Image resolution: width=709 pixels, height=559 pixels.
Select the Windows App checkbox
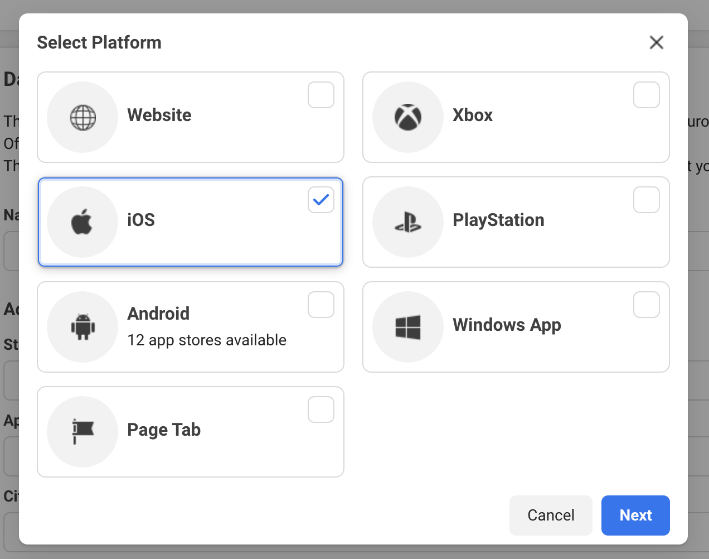click(x=647, y=305)
